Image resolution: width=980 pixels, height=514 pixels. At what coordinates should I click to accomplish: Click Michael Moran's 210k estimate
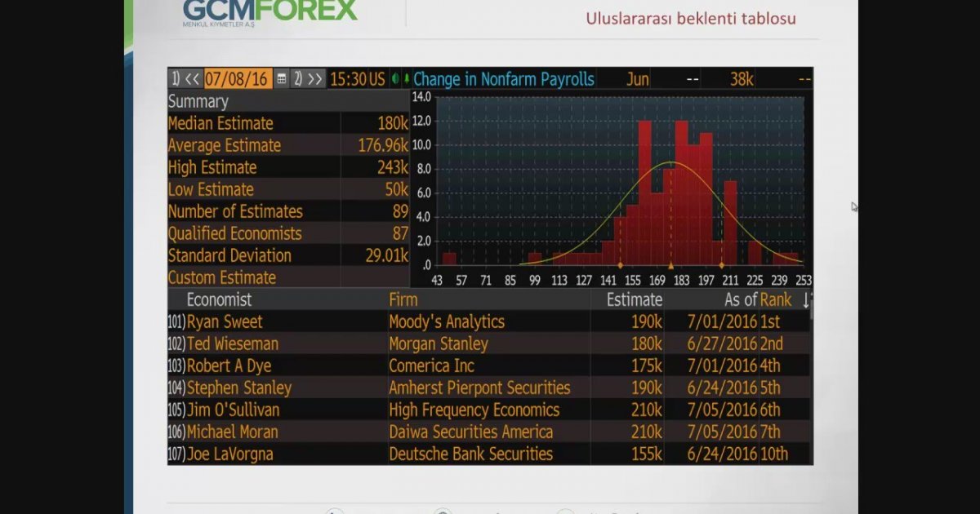click(647, 432)
